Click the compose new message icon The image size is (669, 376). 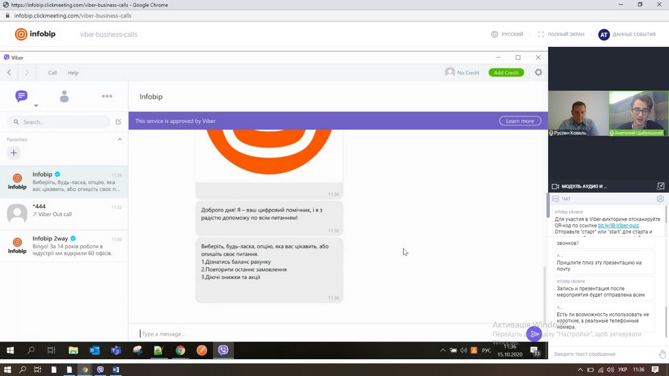click(118, 122)
